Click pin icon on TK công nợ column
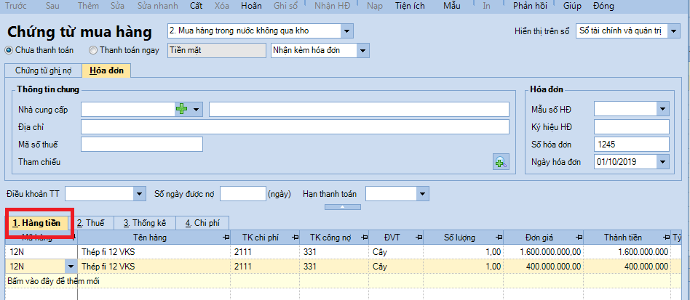The height and width of the screenshot is (300, 690). click(365, 238)
